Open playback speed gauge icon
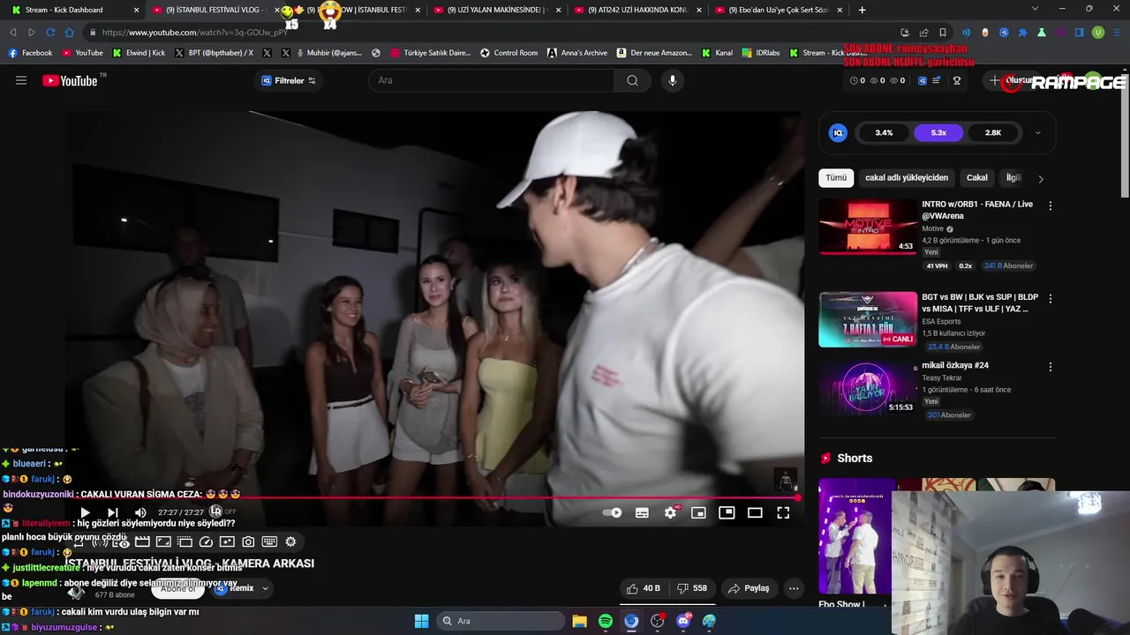Image resolution: width=1130 pixels, height=635 pixels. tap(206, 542)
